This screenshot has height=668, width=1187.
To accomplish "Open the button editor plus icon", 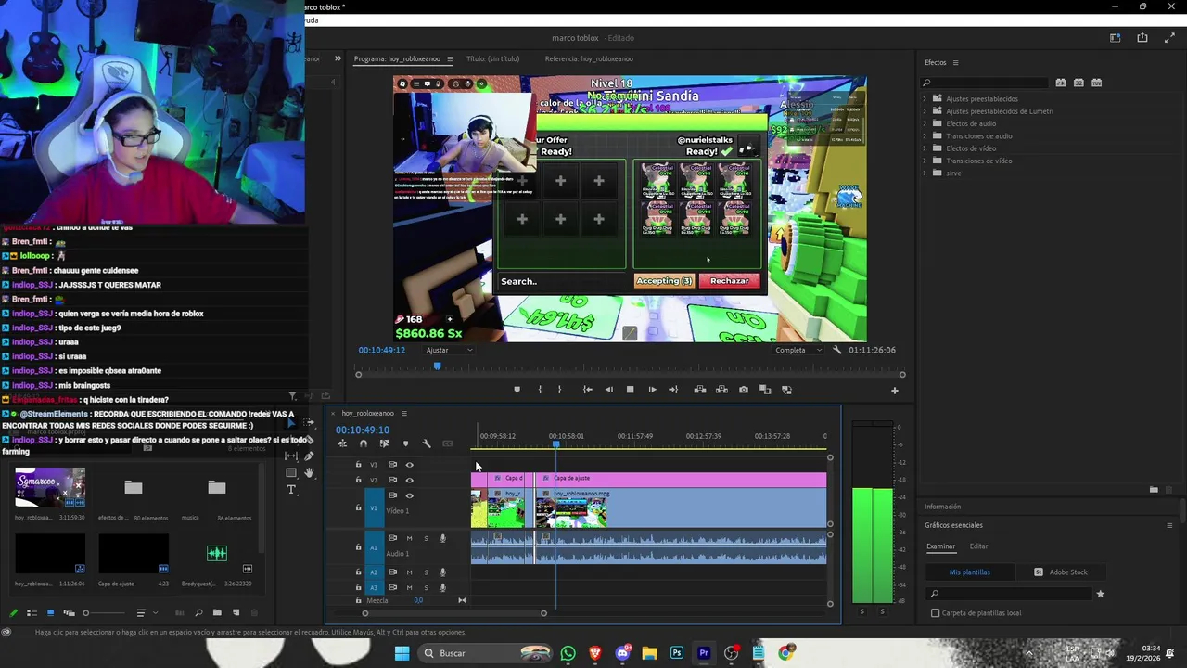I will (895, 391).
